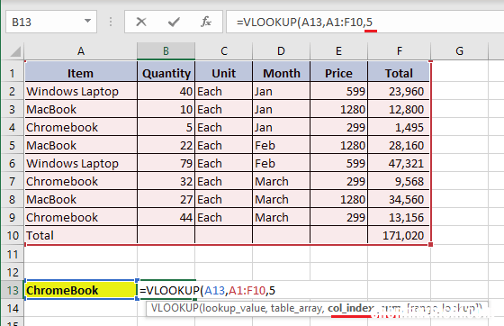Select the yellow ChromeBook cell A13
504x326 pixels.
[x=81, y=290]
